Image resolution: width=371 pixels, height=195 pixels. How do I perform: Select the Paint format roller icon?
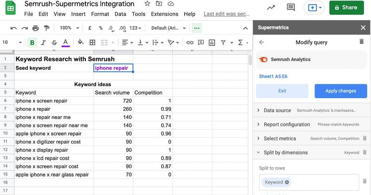point(47,28)
